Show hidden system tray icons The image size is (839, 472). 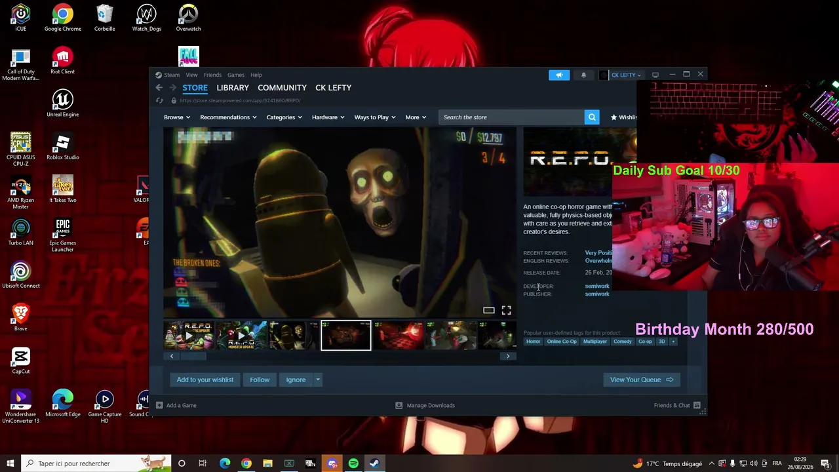click(711, 463)
